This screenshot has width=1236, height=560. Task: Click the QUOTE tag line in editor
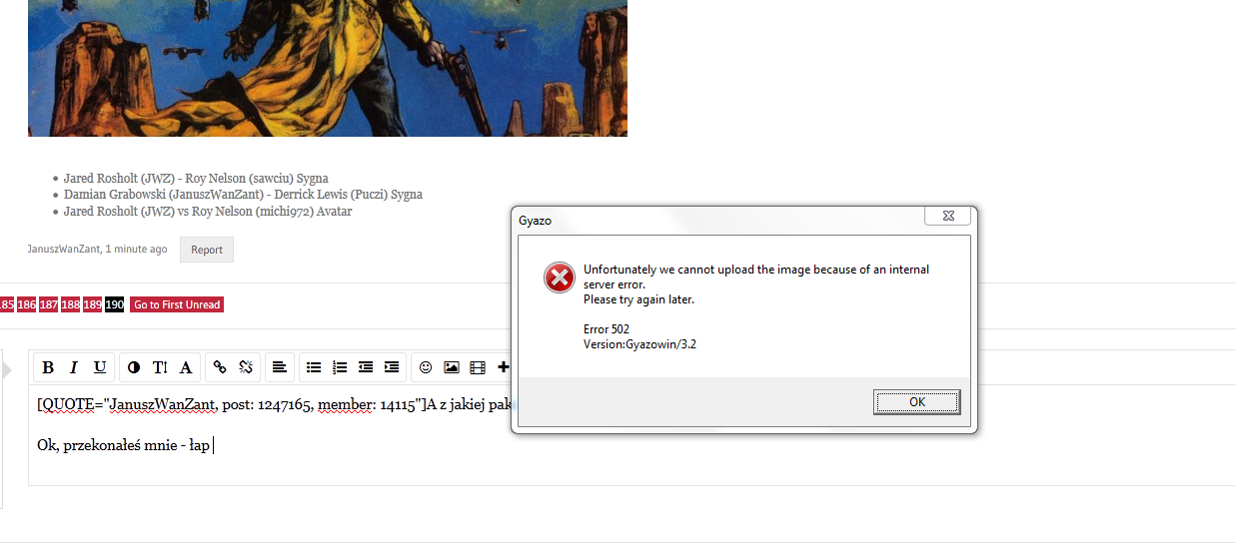[274, 404]
